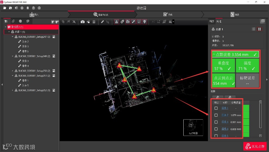
Task: Toggle image icon beside Setup252 row
Action: pos(54,90)
